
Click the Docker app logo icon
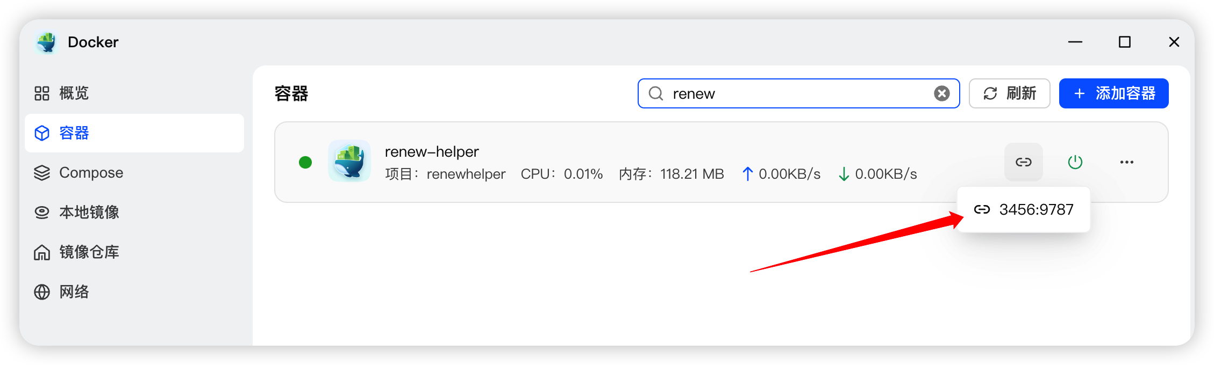coord(47,42)
